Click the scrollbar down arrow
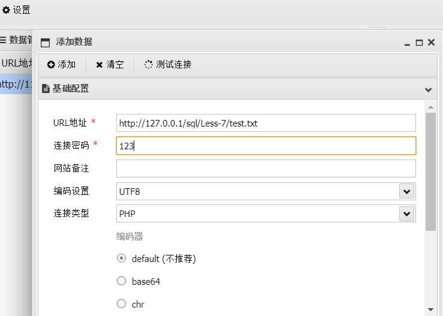This screenshot has height=316, width=443. tap(430, 309)
